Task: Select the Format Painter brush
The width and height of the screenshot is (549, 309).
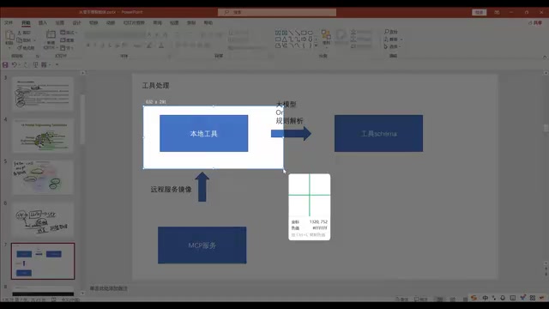Action: click(x=20, y=48)
